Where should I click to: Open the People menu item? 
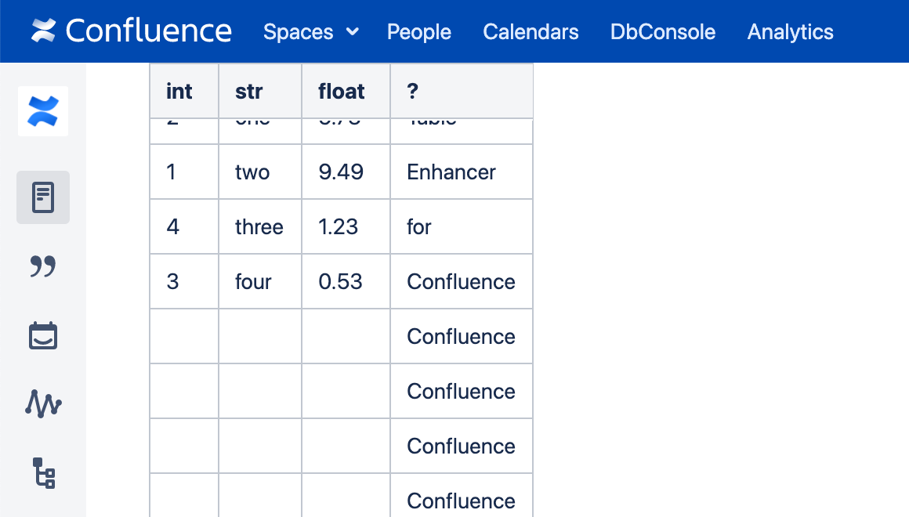tap(418, 32)
